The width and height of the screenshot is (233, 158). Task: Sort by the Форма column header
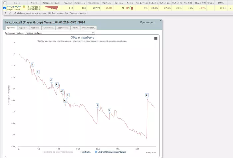[x=130, y=3]
